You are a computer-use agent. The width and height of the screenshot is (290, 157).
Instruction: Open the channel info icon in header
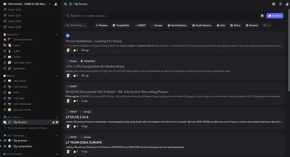point(274,4)
